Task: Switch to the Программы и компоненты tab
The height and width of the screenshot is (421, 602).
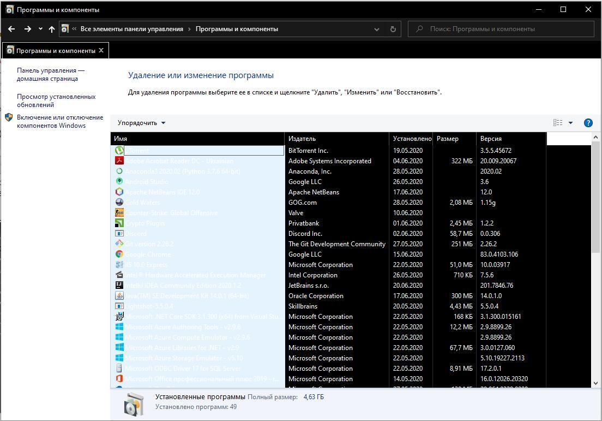Action: pos(56,50)
